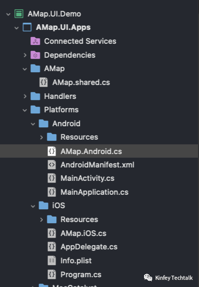The width and height of the screenshot is (199, 287).
Task: Click the Android folder icon
Action: pos(44,123)
